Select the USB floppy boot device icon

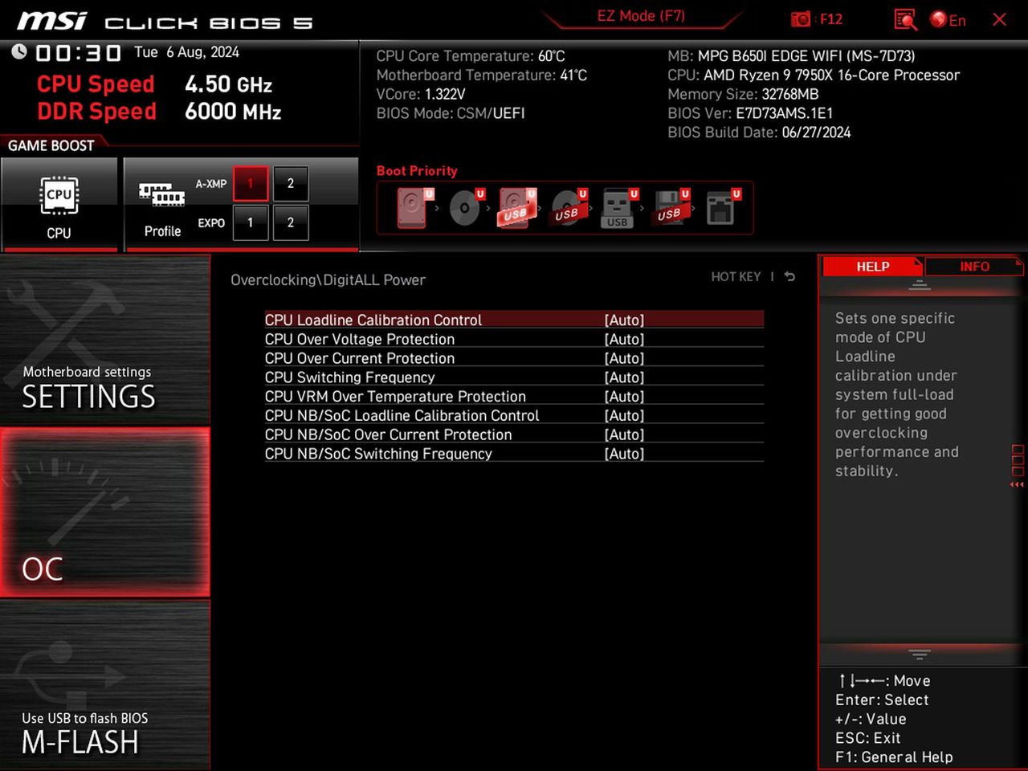pos(670,208)
